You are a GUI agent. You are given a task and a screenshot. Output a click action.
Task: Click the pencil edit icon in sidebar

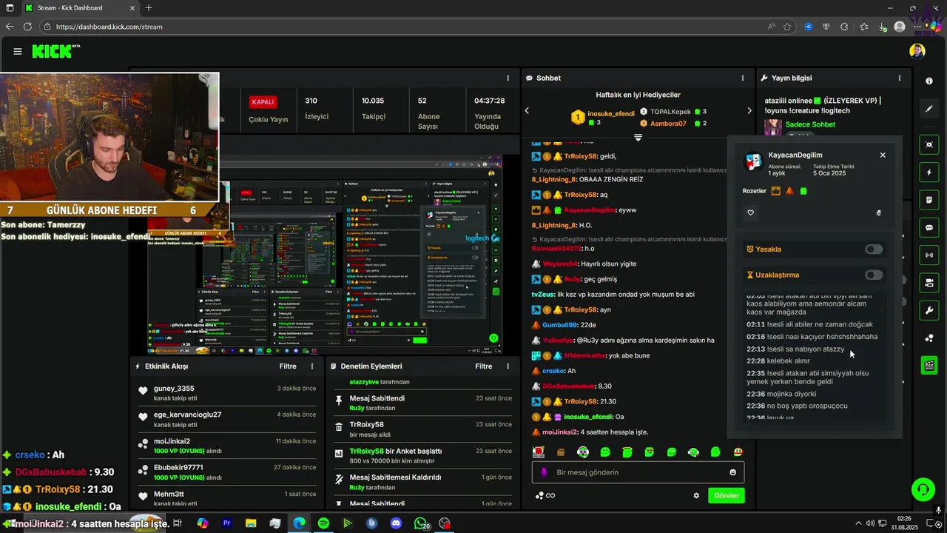coord(929,109)
